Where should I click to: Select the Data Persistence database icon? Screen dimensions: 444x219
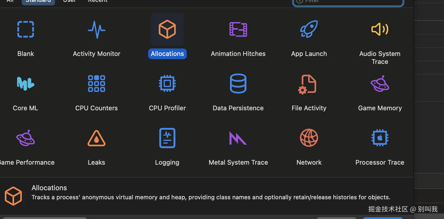[238, 84]
